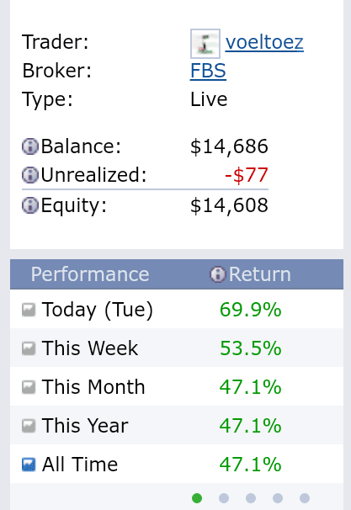
Task: Click the Return column header
Action: coord(259,274)
